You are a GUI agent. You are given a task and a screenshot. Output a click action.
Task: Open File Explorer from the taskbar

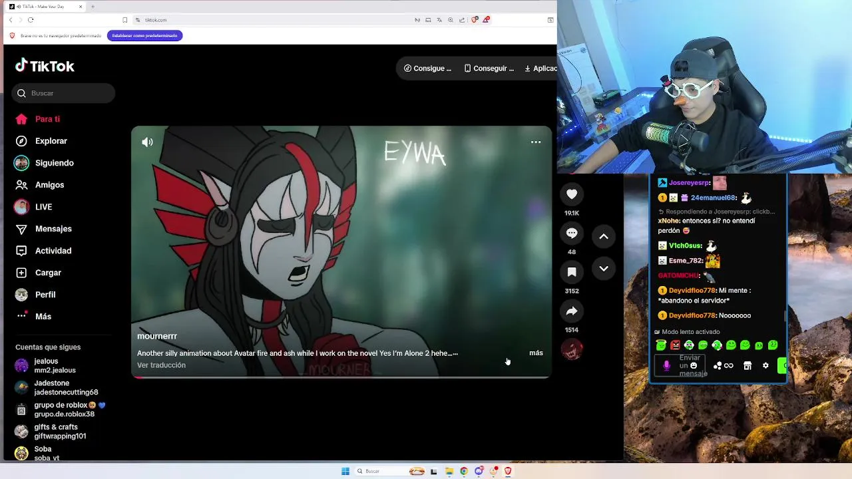pyautogui.click(x=449, y=471)
